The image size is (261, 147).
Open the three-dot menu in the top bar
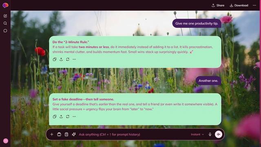(254, 5)
